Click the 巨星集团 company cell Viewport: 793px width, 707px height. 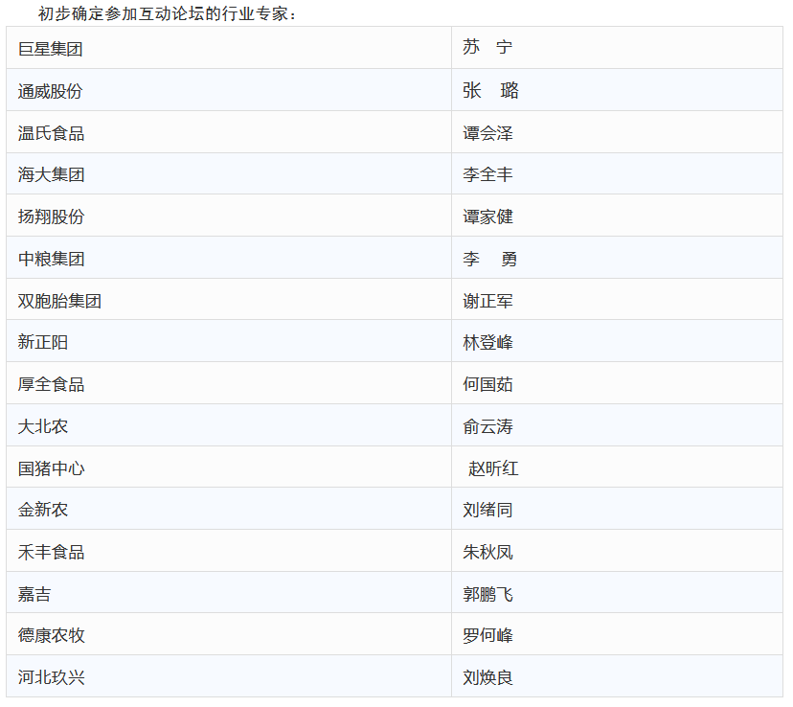51,49
